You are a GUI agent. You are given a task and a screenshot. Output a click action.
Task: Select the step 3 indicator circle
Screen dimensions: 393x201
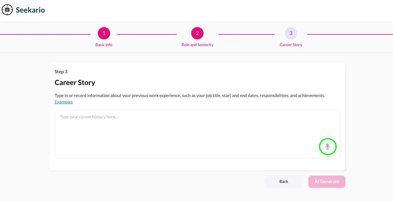pyautogui.click(x=291, y=33)
